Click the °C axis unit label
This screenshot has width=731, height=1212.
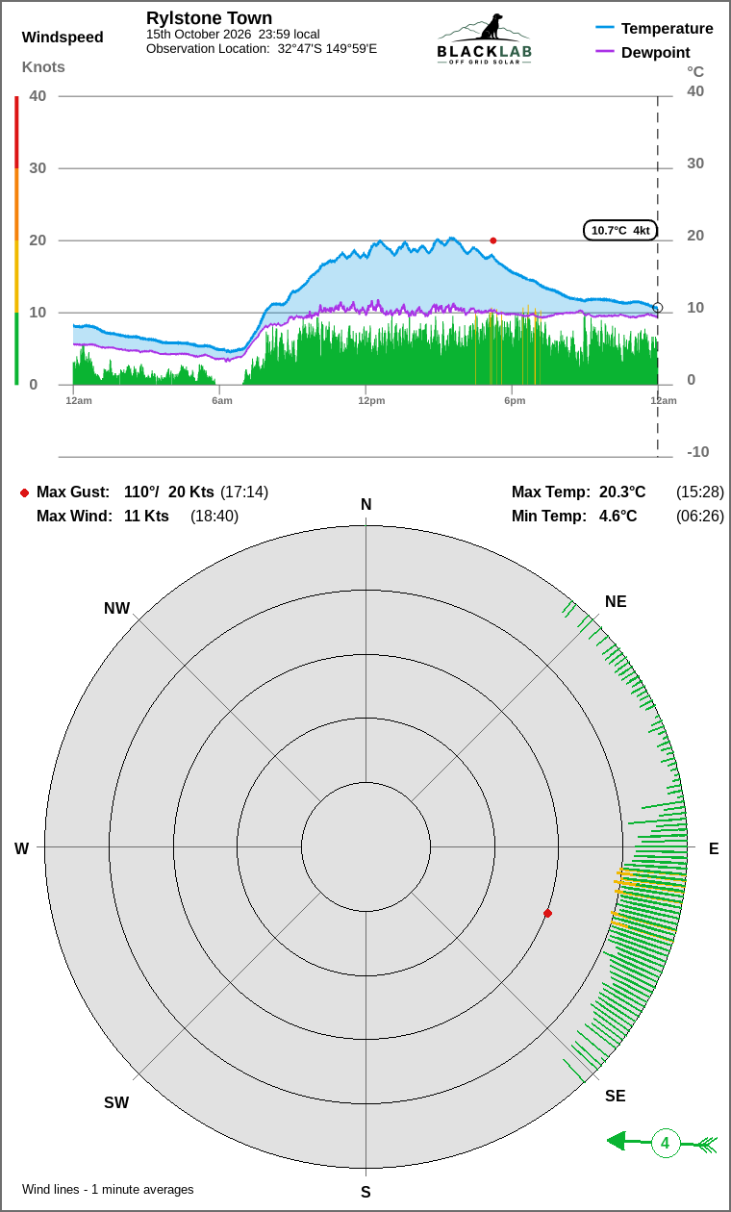click(x=695, y=71)
